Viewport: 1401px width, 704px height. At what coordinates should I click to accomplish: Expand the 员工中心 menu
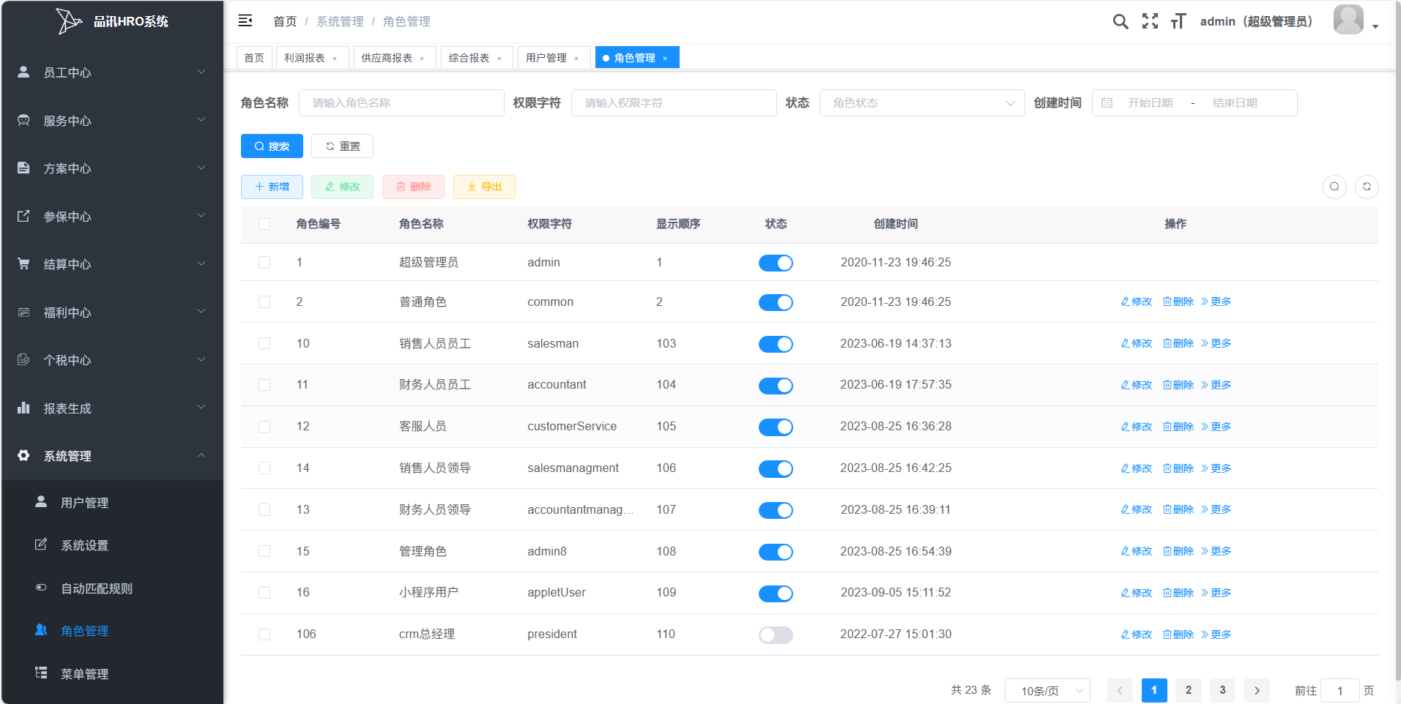(x=113, y=72)
